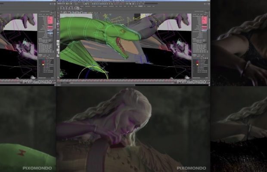Toggle visibility of the first display layer
This screenshot has width=267, height=172.
(x=194, y=59)
